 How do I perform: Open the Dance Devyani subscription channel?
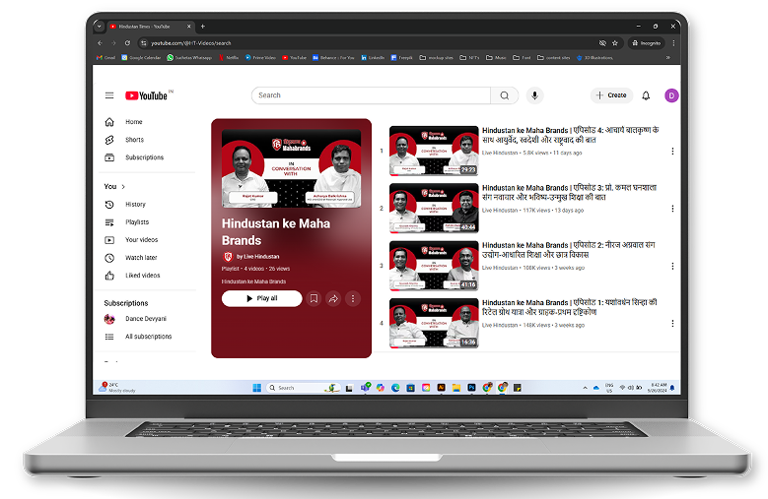point(147,319)
